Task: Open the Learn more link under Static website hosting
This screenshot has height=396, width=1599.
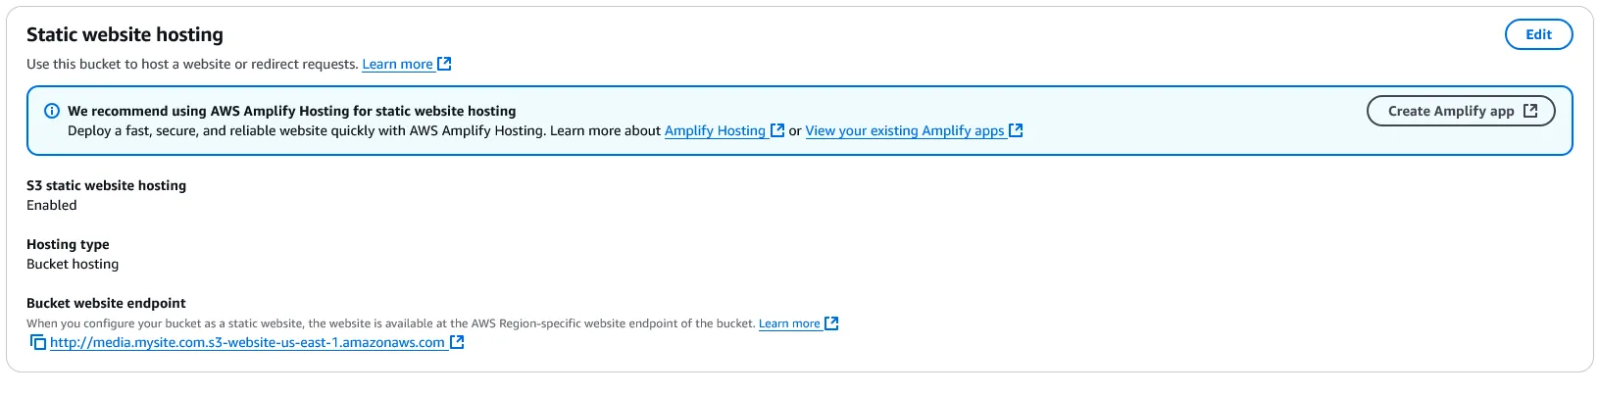Action: pyautogui.click(x=397, y=64)
